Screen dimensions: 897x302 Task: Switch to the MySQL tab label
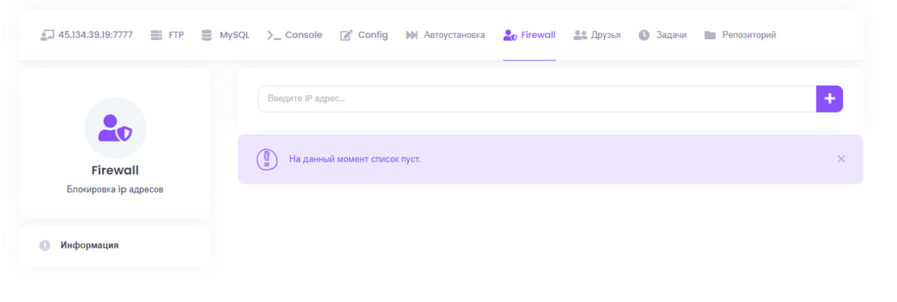tap(234, 35)
